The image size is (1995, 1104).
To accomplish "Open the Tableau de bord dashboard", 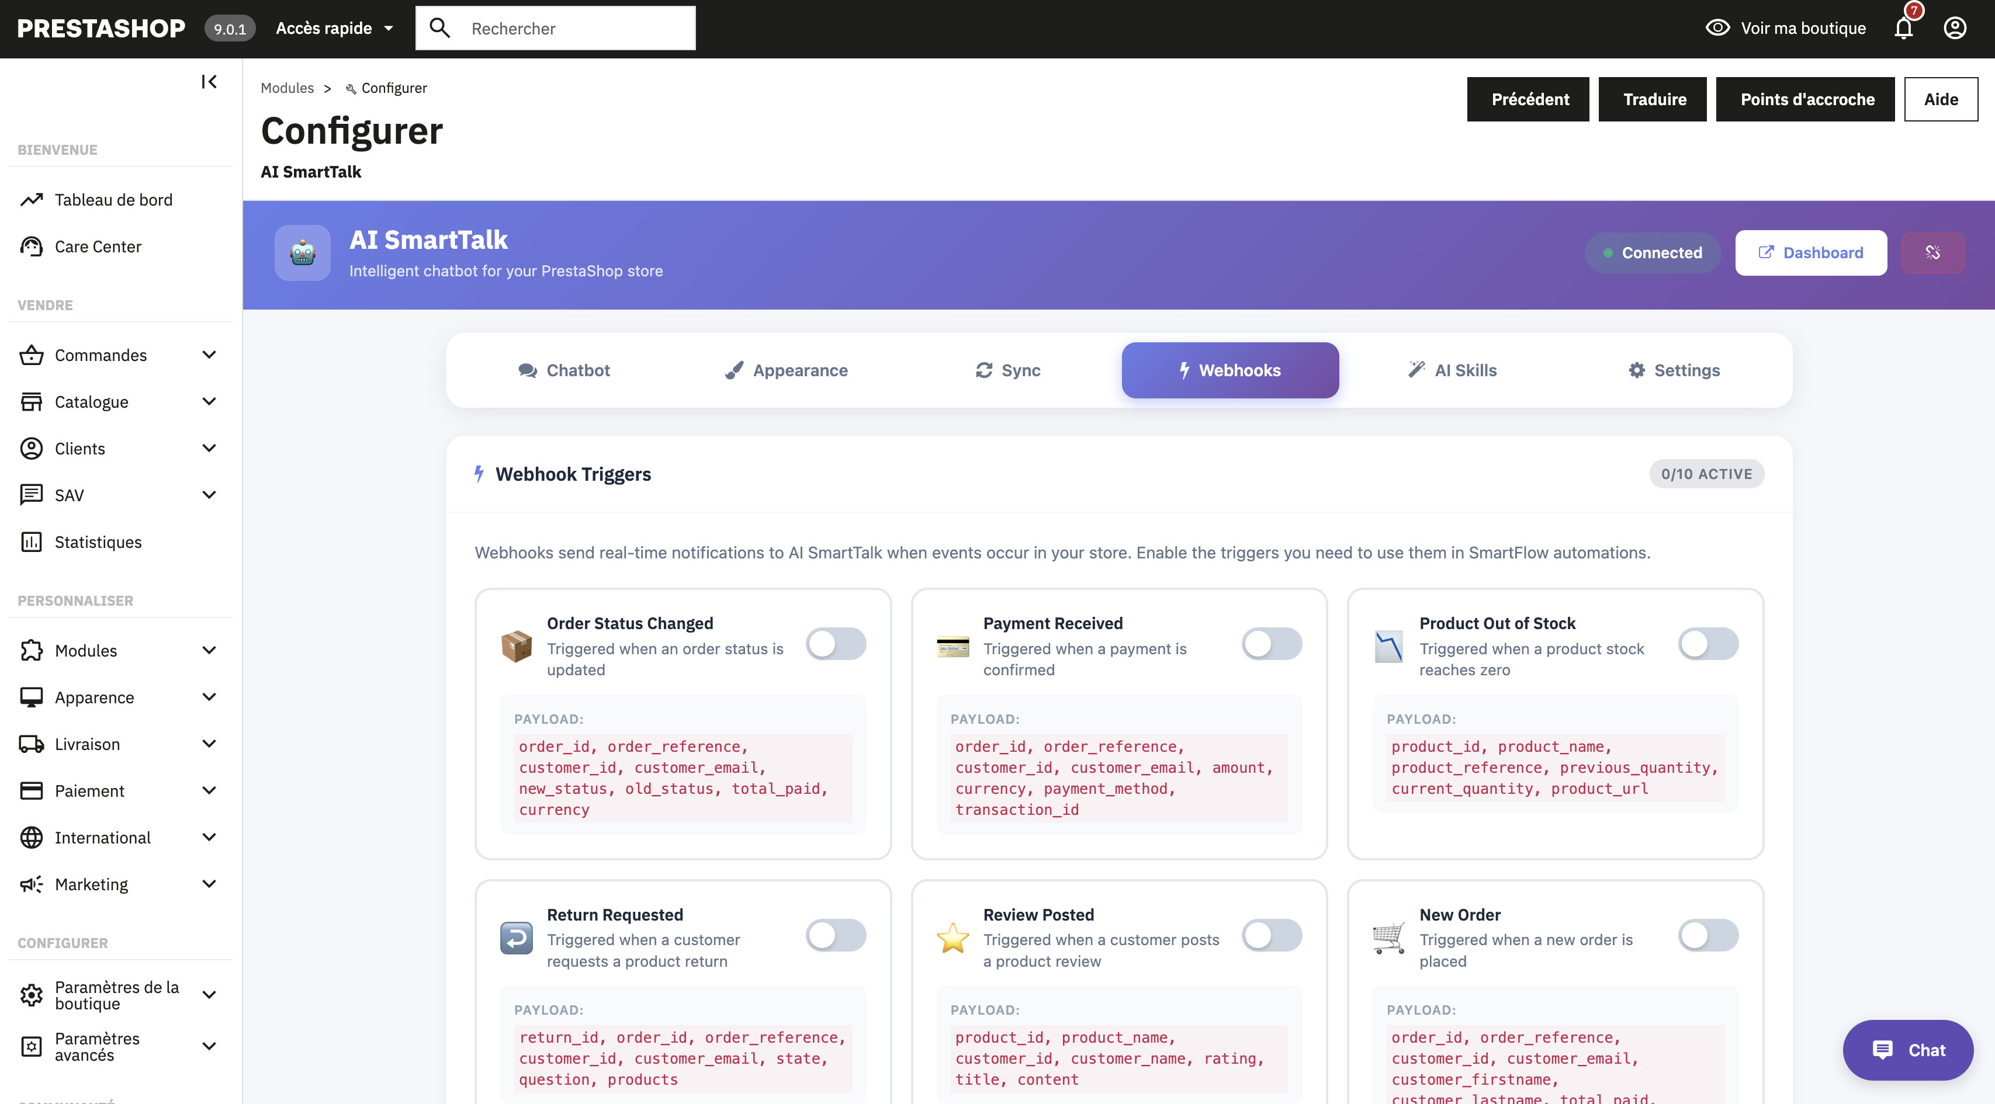I will (113, 199).
